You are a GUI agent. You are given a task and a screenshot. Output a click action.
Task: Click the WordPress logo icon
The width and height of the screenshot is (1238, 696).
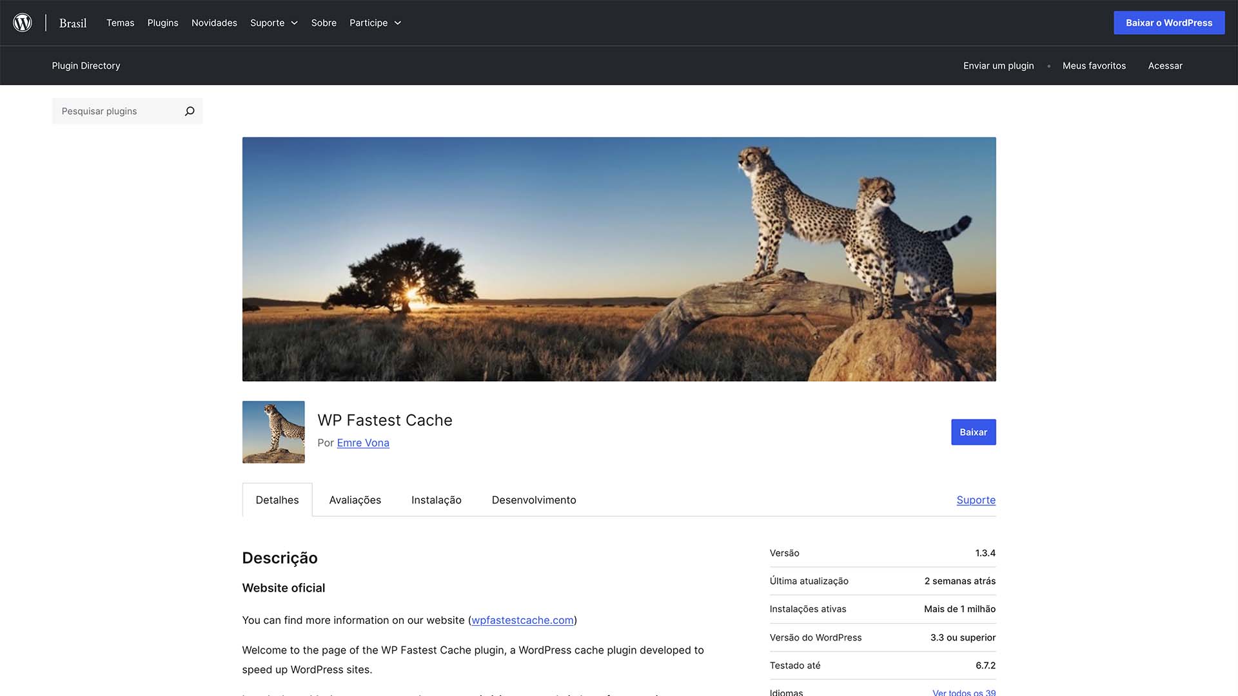pos(23,23)
